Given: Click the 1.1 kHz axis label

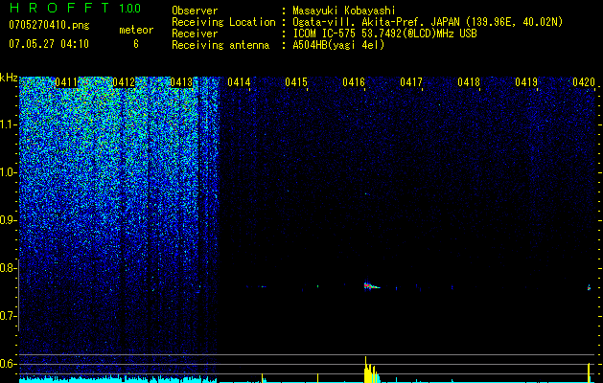Looking at the screenshot, I should pos(7,124).
